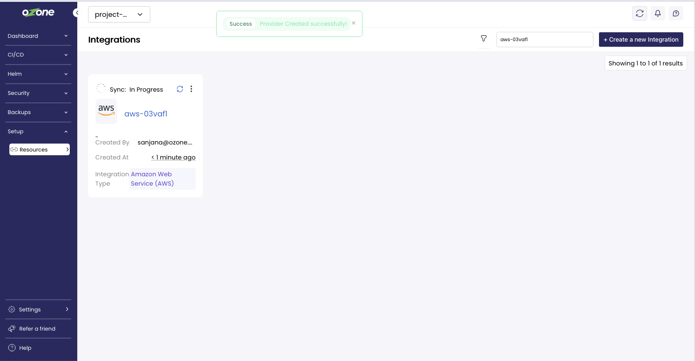Click Create a new Integration button
The width and height of the screenshot is (695, 361).
point(641,40)
